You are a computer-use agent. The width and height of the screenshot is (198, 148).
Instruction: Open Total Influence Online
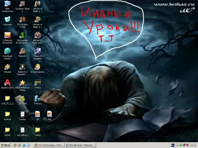click(22, 85)
